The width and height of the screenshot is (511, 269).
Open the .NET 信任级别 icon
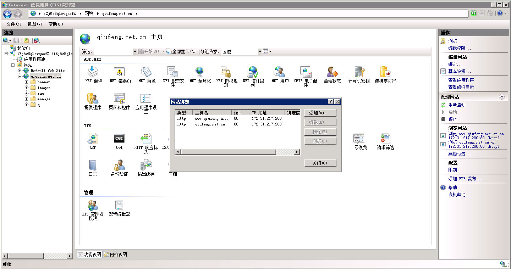253,77
